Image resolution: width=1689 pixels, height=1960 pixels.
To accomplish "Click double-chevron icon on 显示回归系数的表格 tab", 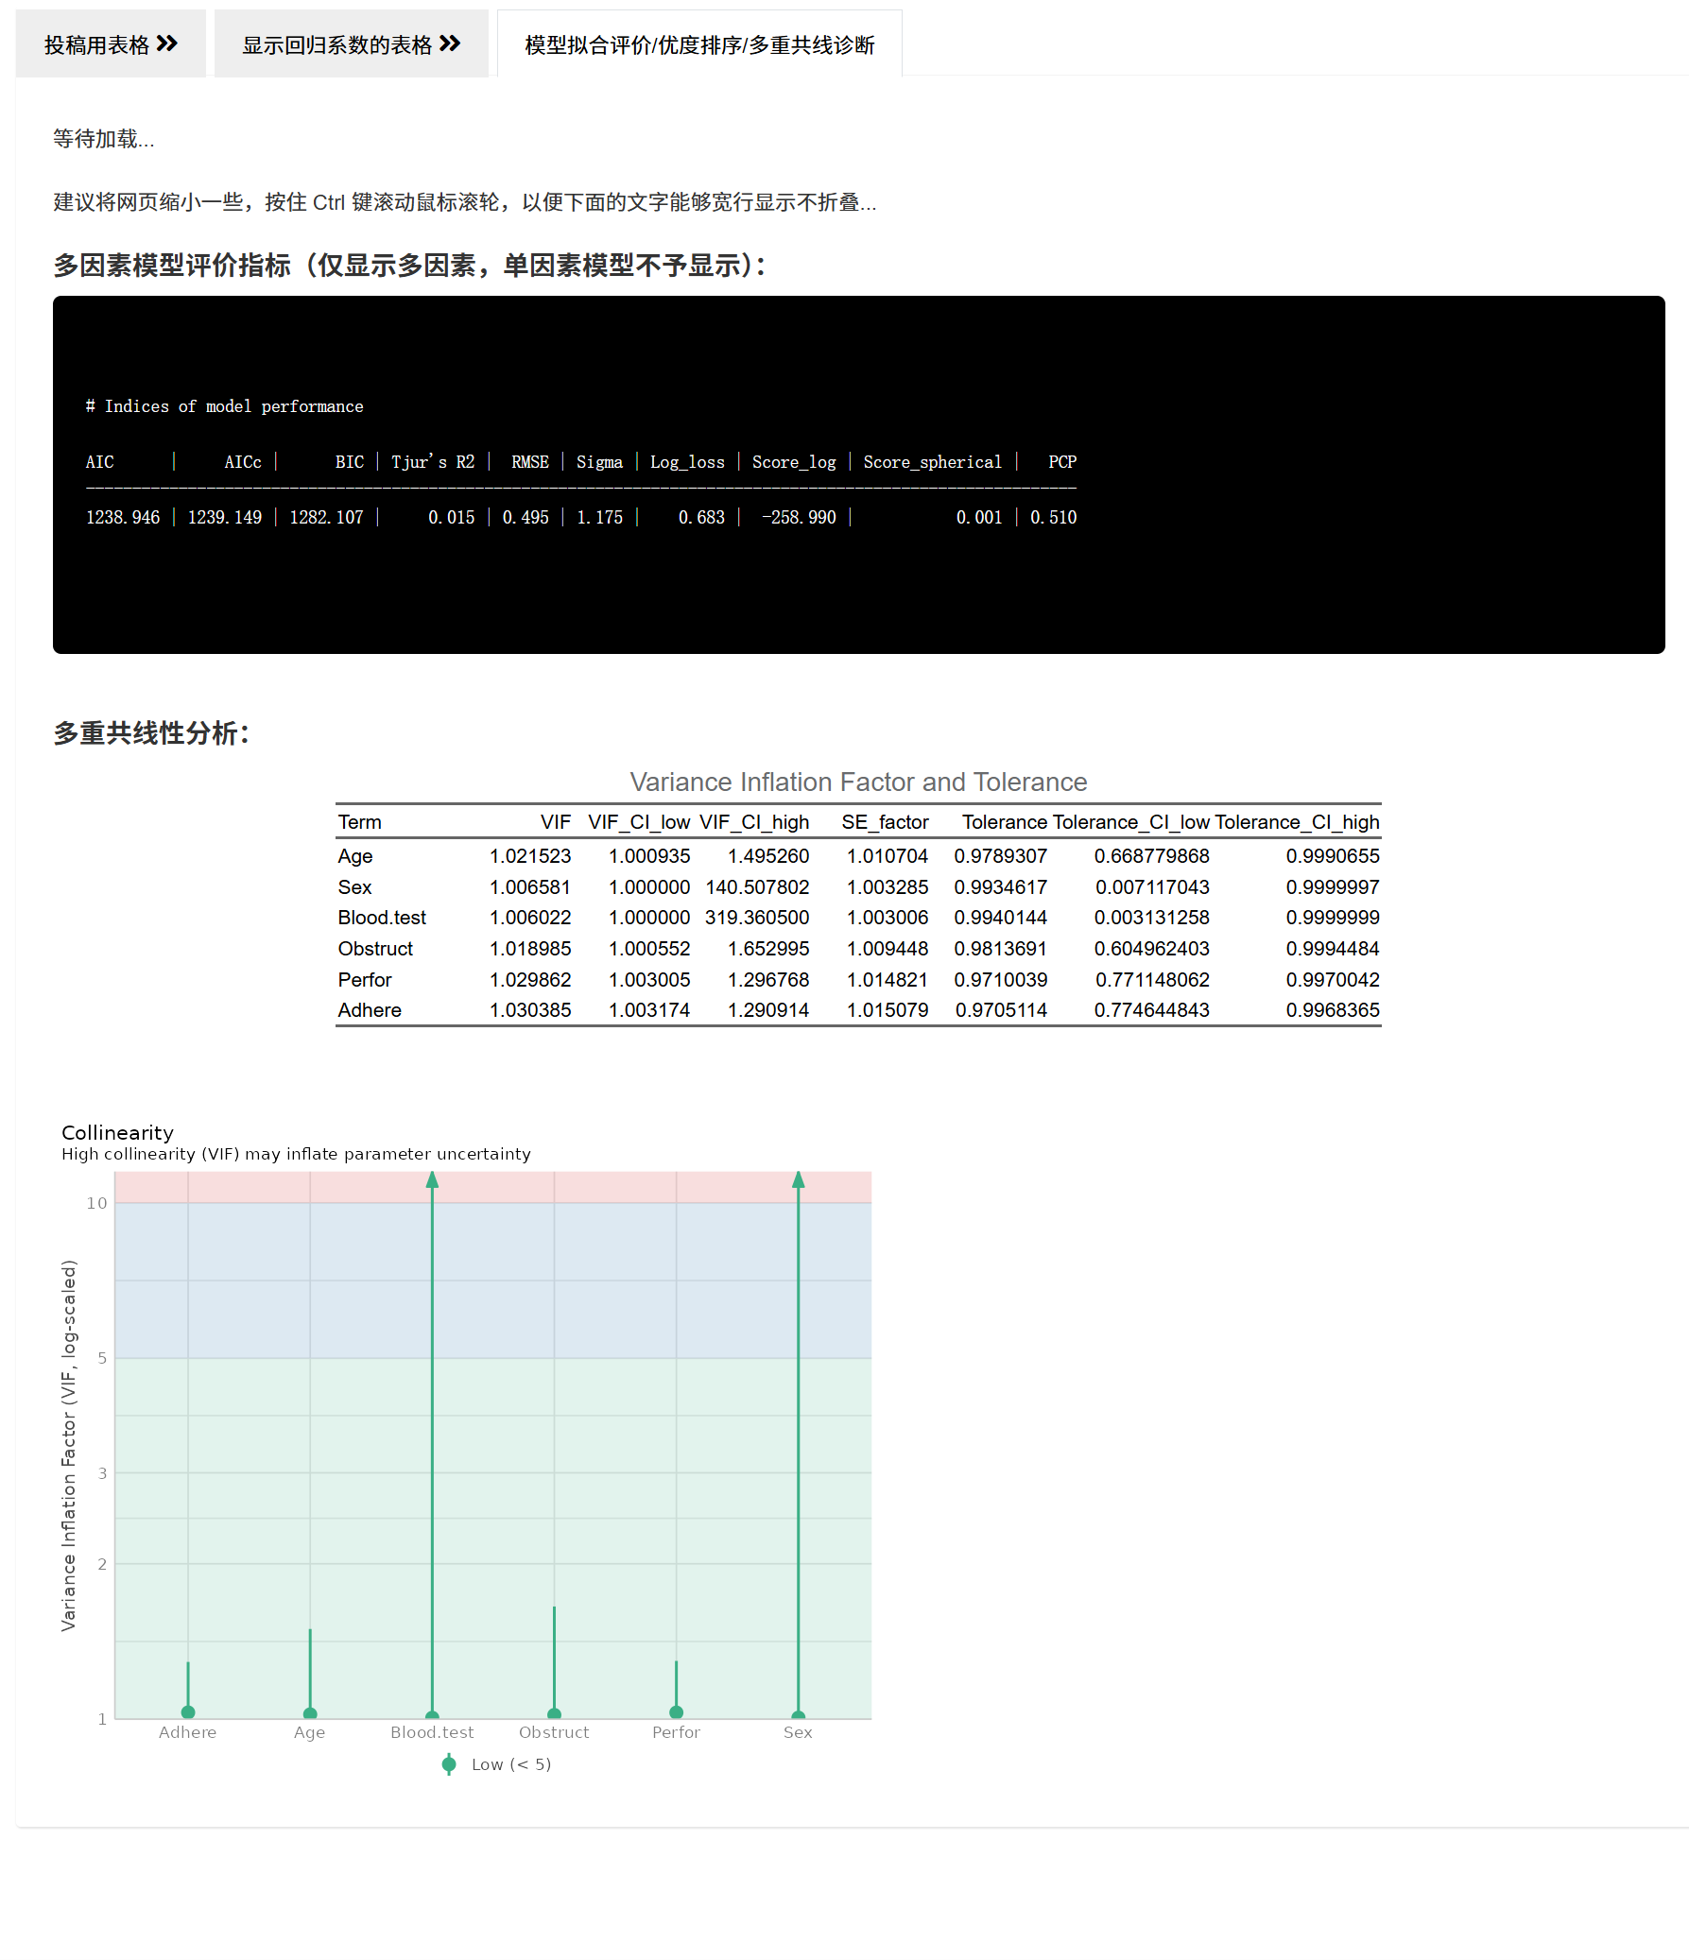I will pos(451,43).
